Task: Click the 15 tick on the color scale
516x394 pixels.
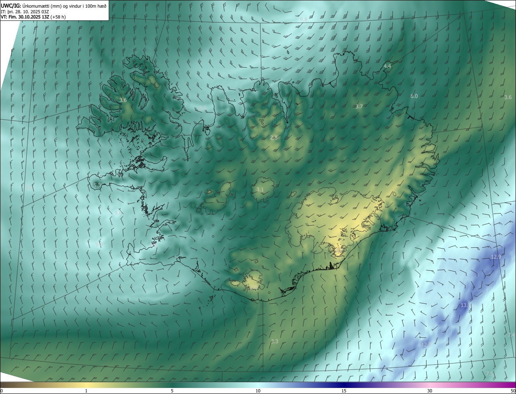Action: click(x=344, y=391)
